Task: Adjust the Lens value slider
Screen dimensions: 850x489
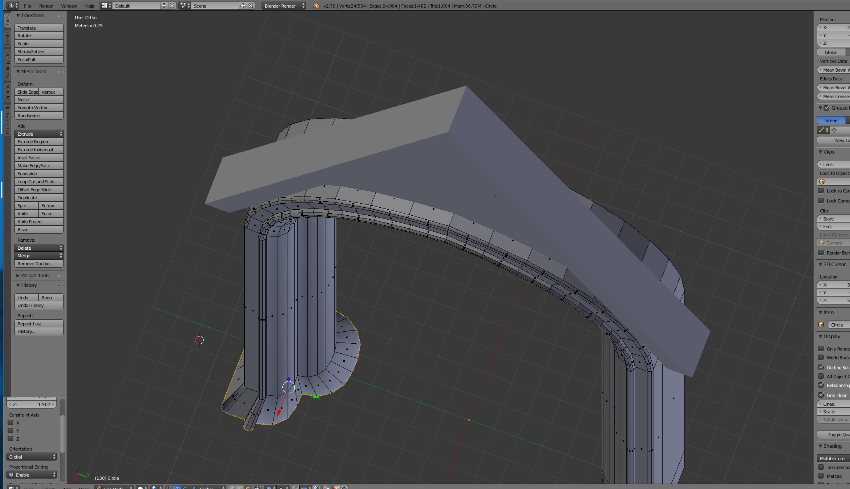Action: [834, 164]
